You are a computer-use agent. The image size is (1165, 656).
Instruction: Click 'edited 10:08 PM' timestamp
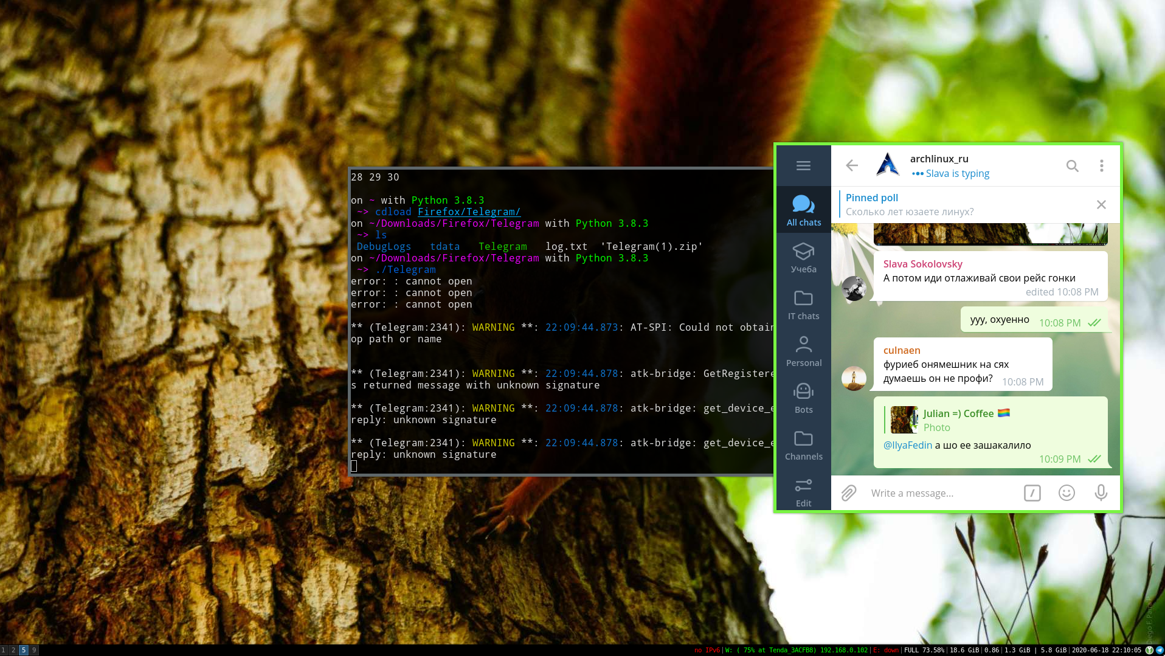tap(1062, 292)
